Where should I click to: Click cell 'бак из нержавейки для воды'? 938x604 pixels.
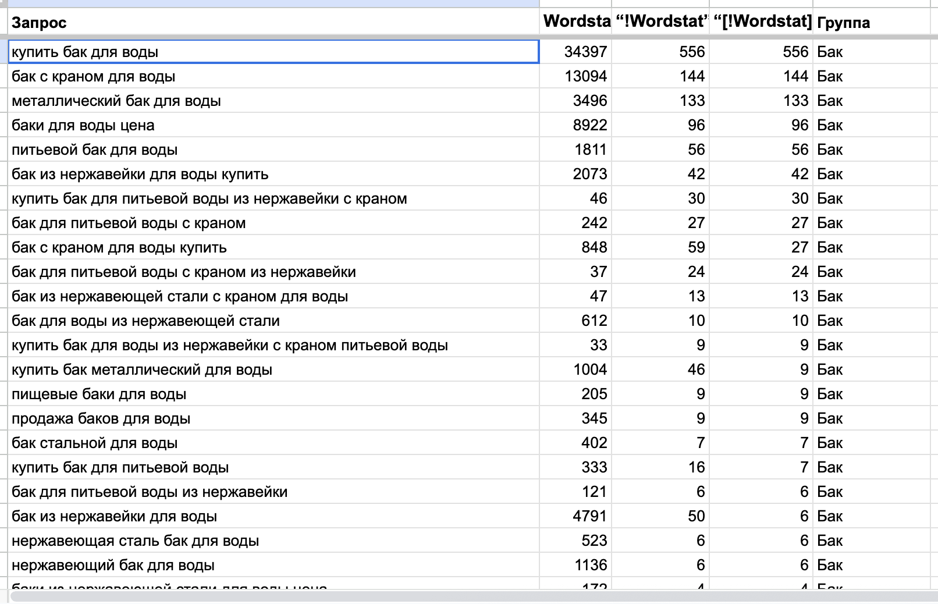274,516
